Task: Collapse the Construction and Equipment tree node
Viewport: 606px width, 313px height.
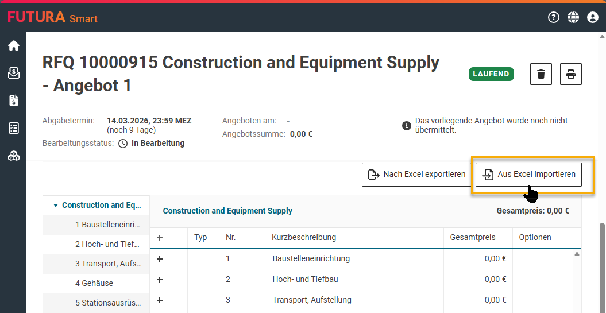Action: click(x=56, y=206)
